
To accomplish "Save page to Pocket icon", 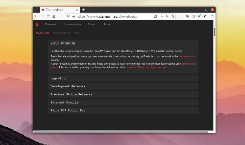I will click(168, 16).
